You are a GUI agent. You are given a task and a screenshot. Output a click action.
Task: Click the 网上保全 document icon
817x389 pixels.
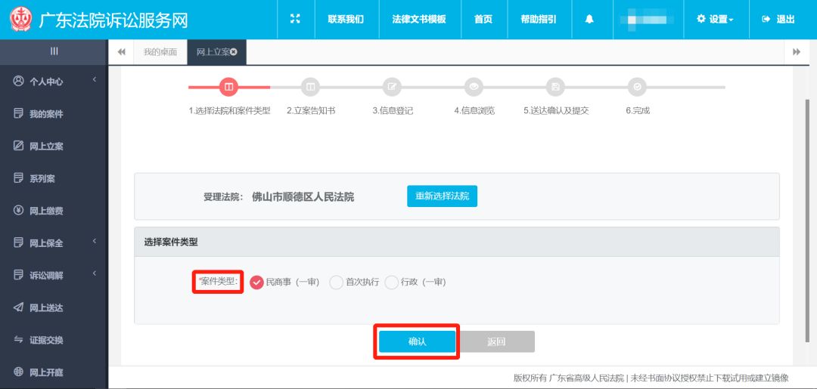(x=19, y=242)
